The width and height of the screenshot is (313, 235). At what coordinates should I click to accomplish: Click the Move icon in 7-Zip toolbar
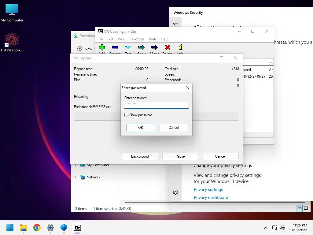pyautogui.click(x=154, y=47)
